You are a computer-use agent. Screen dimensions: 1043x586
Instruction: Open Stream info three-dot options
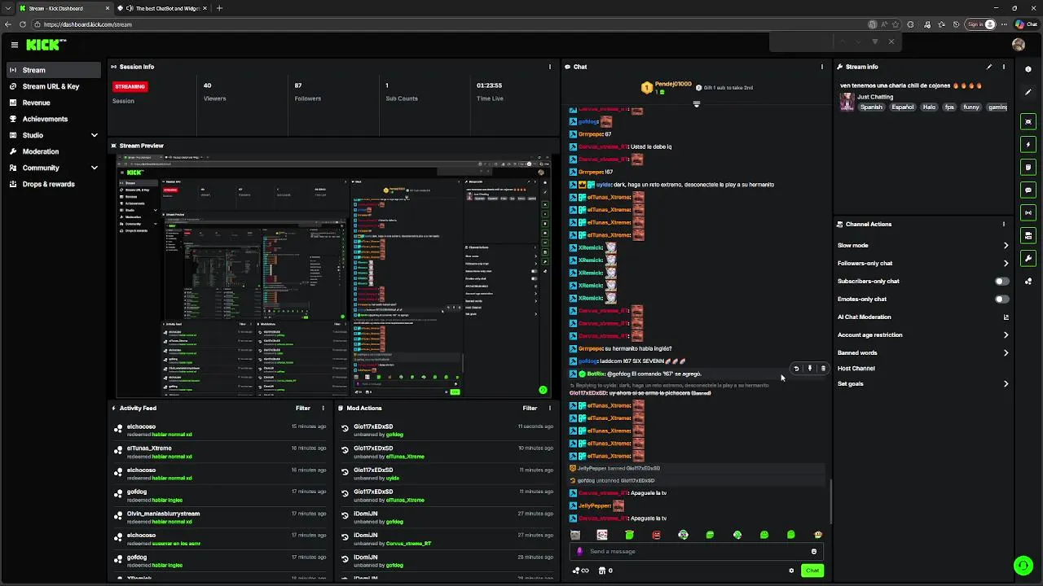[x=1004, y=67]
